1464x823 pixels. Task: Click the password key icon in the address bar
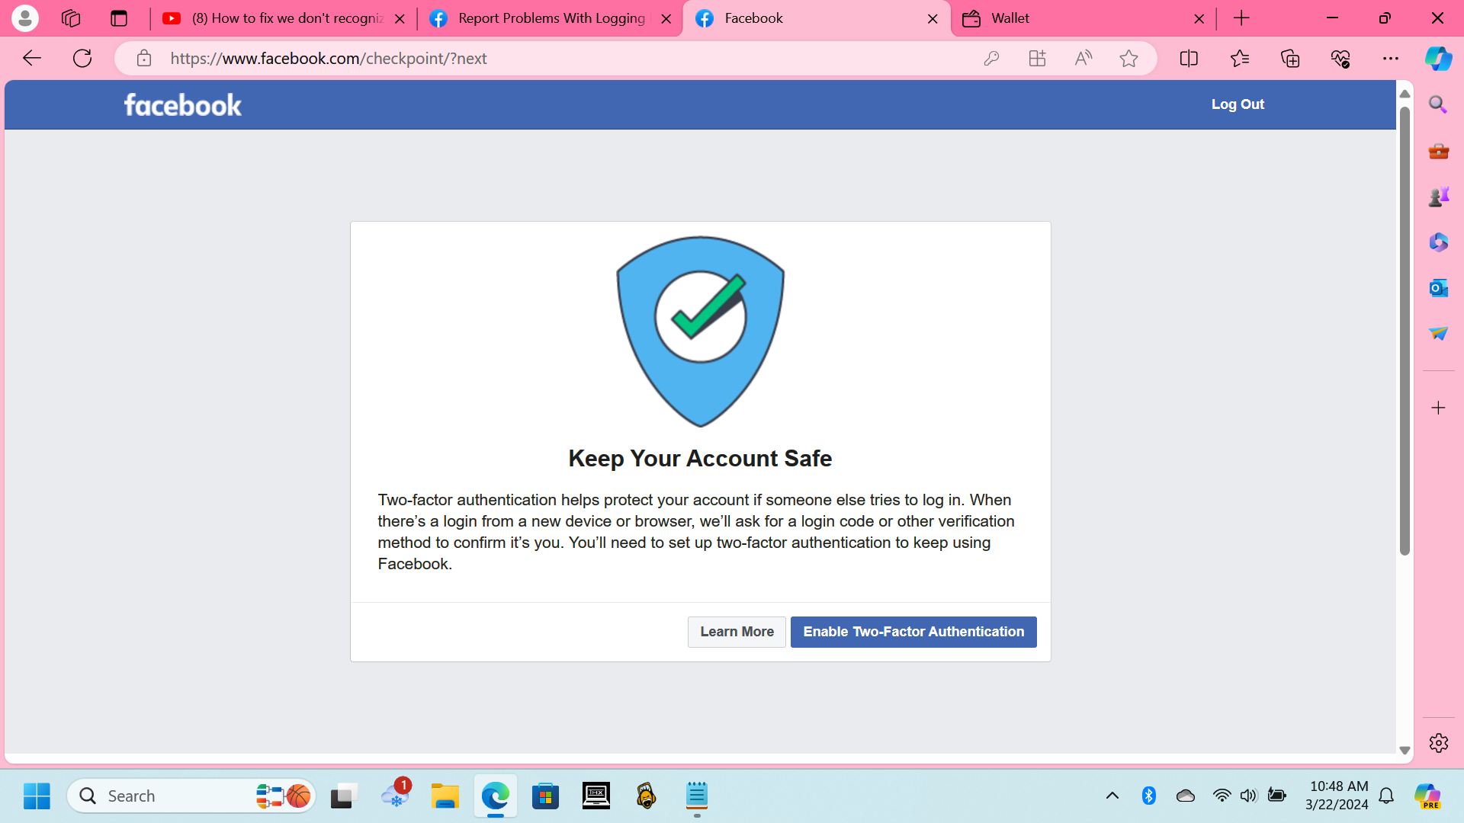991,59
